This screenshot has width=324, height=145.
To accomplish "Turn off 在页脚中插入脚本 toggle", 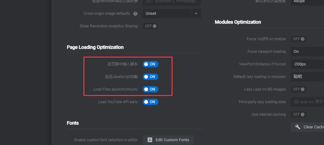I will (151, 64).
